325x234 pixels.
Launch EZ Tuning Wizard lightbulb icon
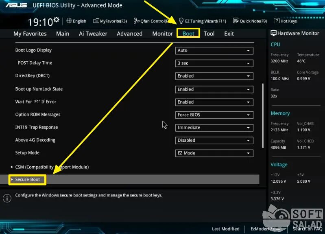coord(181,21)
